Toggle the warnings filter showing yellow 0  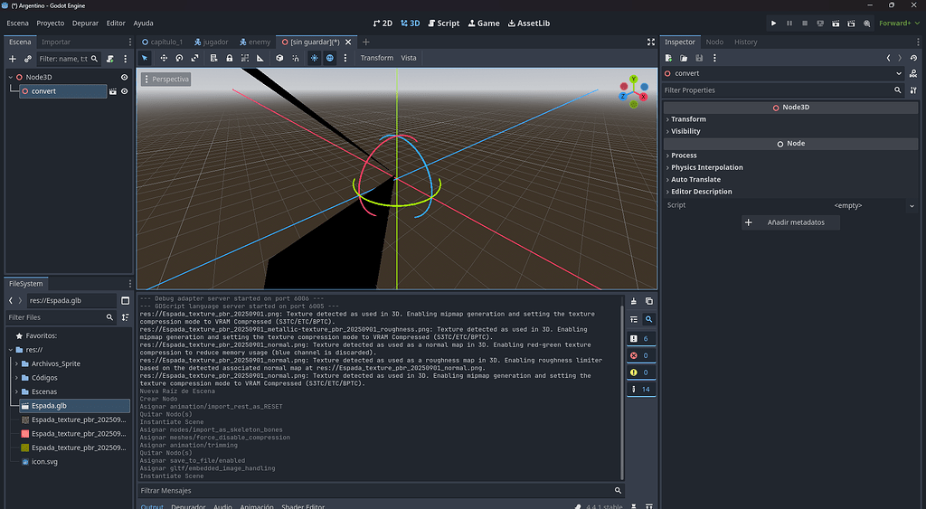click(641, 372)
